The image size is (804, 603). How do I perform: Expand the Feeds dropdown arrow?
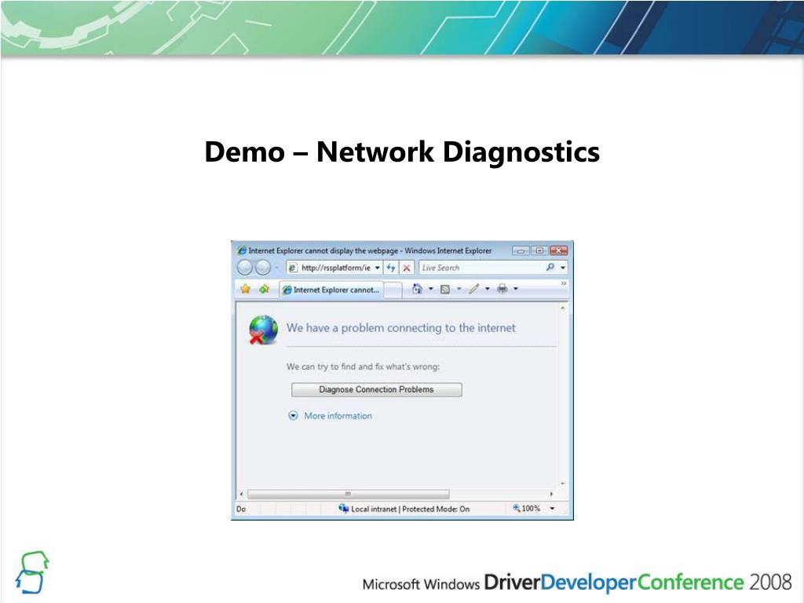tap(459, 289)
